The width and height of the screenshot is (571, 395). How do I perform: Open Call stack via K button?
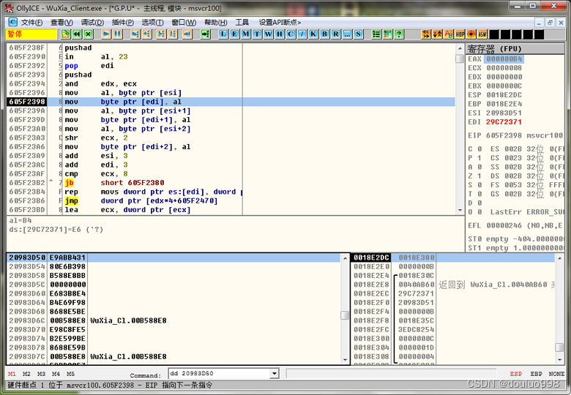click(x=313, y=34)
